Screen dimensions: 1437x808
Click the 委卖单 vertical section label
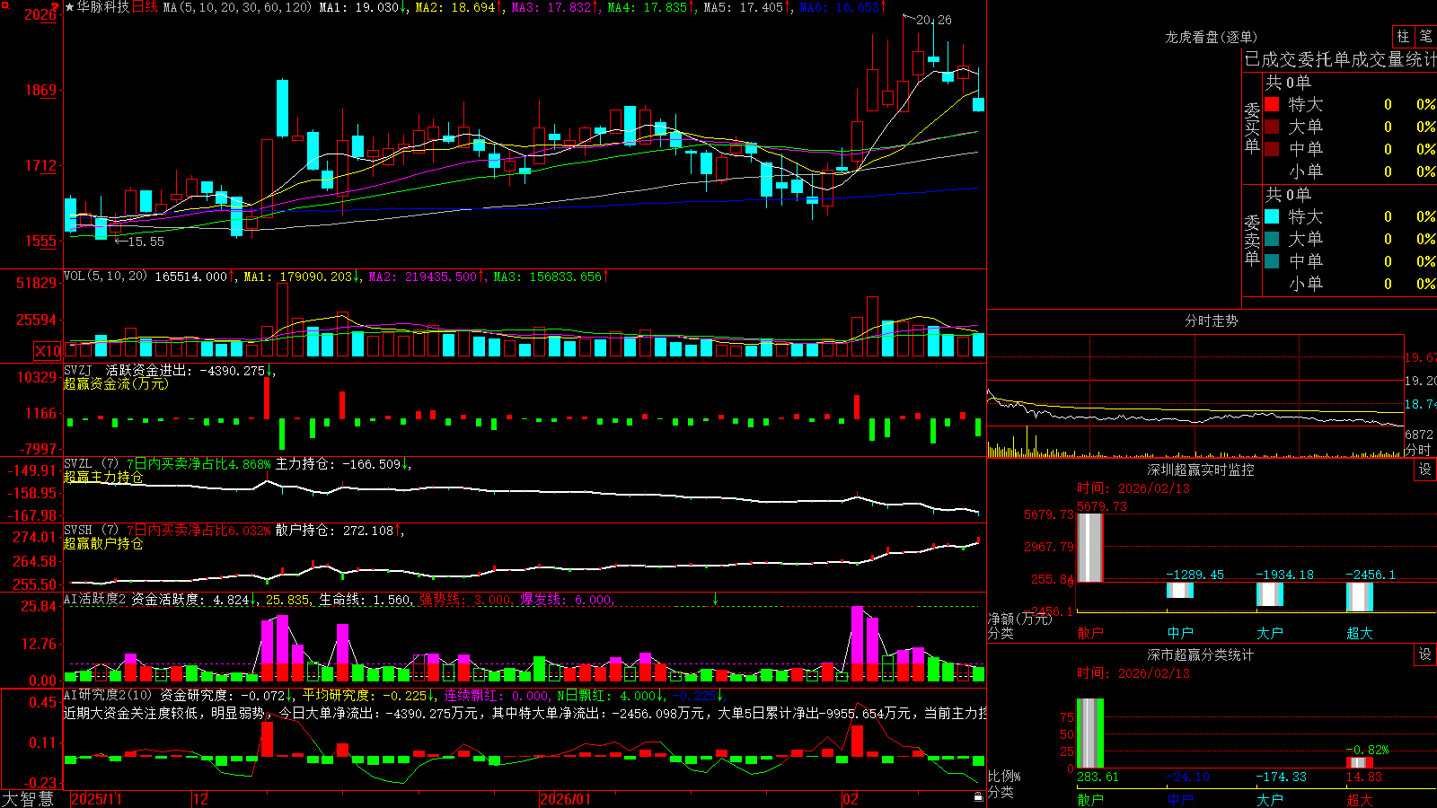(x=1252, y=240)
